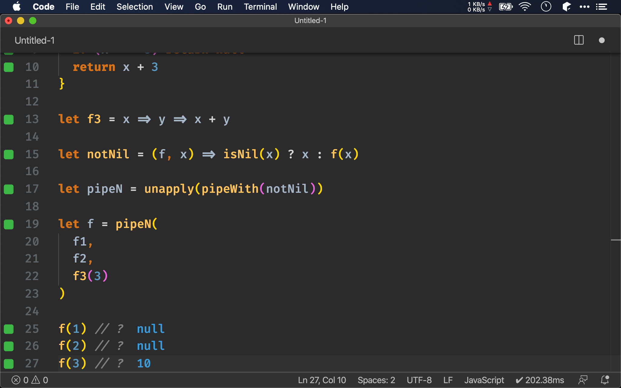Click the split editor icon

click(x=579, y=40)
